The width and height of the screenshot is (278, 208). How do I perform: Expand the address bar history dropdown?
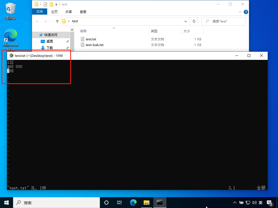186,21
